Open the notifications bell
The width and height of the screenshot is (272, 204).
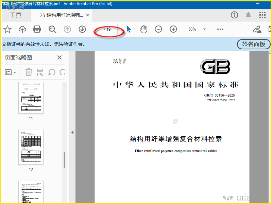click(x=249, y=15)
